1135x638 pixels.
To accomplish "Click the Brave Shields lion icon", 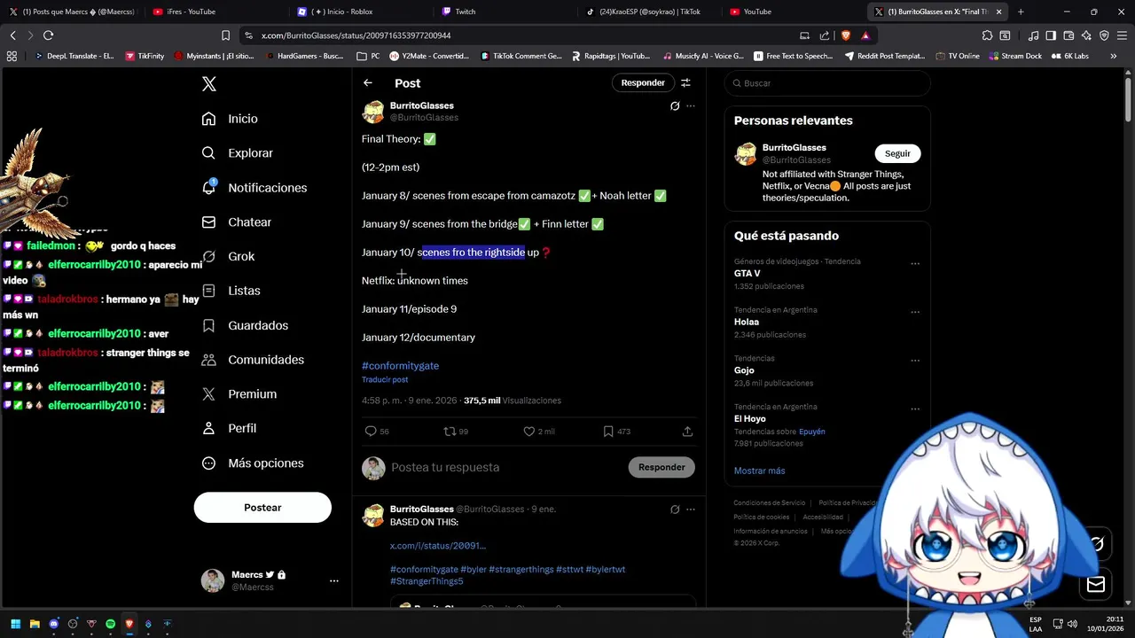I will [x=845, y=35].
